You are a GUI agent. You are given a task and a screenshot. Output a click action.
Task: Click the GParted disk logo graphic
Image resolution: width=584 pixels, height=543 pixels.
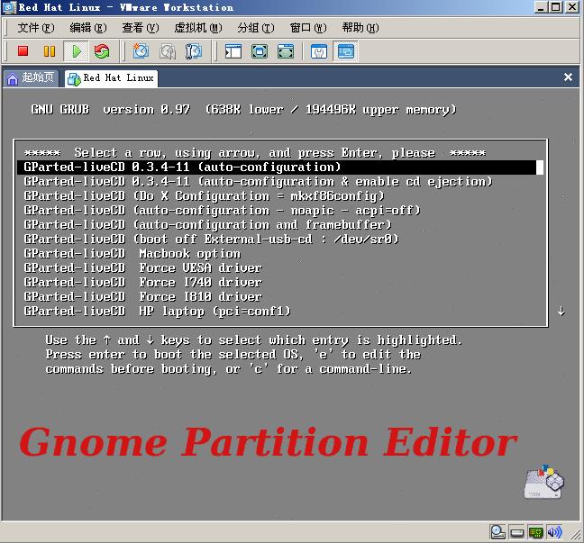543,482
